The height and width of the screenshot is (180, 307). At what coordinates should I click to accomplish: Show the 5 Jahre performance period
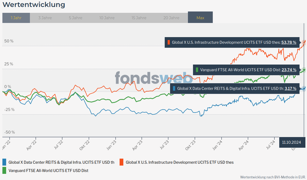pyautogui.click(x=75, y=18)
